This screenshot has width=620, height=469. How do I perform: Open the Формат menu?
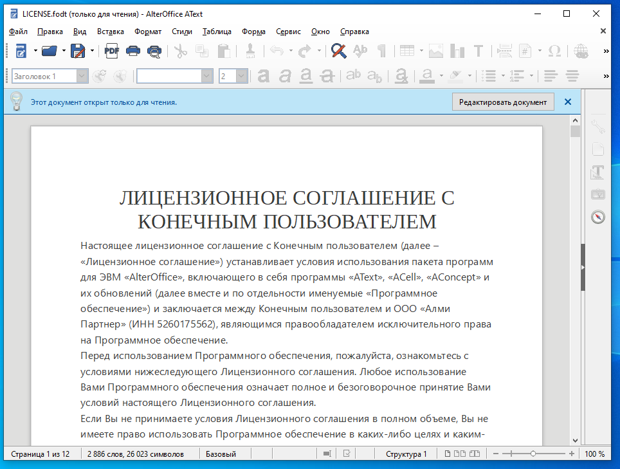[x=148, y=31]
